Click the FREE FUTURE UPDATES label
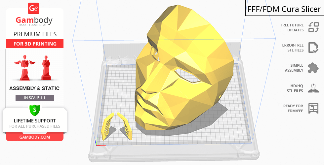This screenshot has height=165, width=324. [x=292, y=27]
